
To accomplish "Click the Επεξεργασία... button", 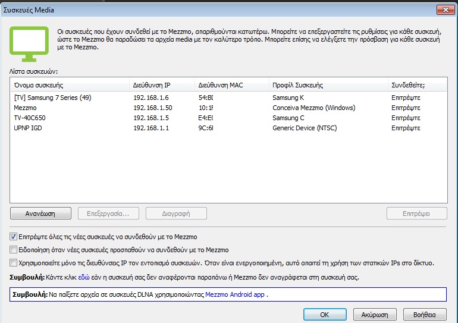I will [x=108, y=214].
